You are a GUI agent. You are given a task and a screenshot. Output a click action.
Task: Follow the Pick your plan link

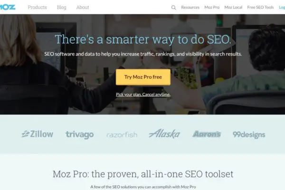click(x=143, y=95)
